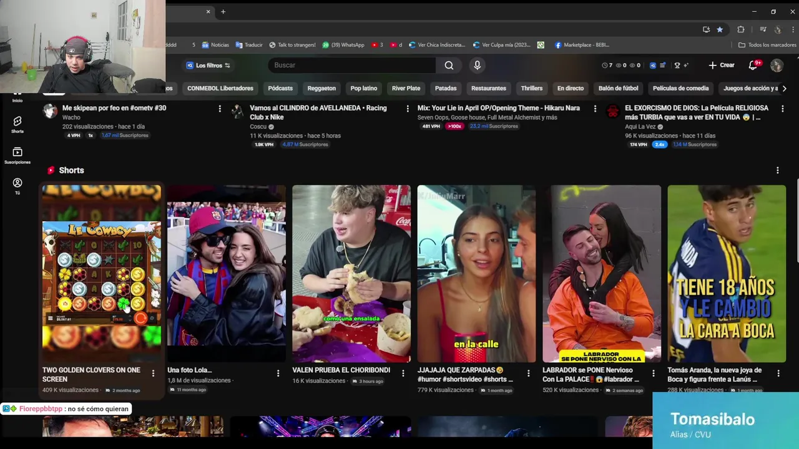
Task: Open options for 'Your Lie in April' mix
Action: (x=595, y=109)
